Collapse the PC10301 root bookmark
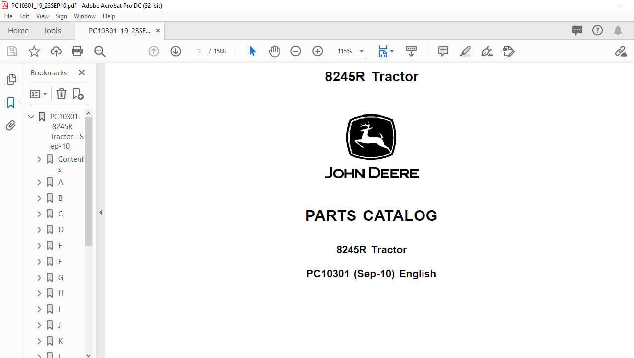This screenshot has height=358, width=634. 31,117
